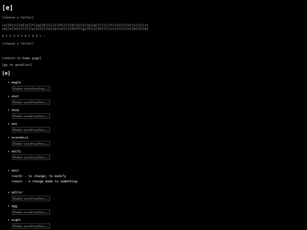Open letter [d] in the alphabetical row
This screenshot has height=230, width=307.
22,25
